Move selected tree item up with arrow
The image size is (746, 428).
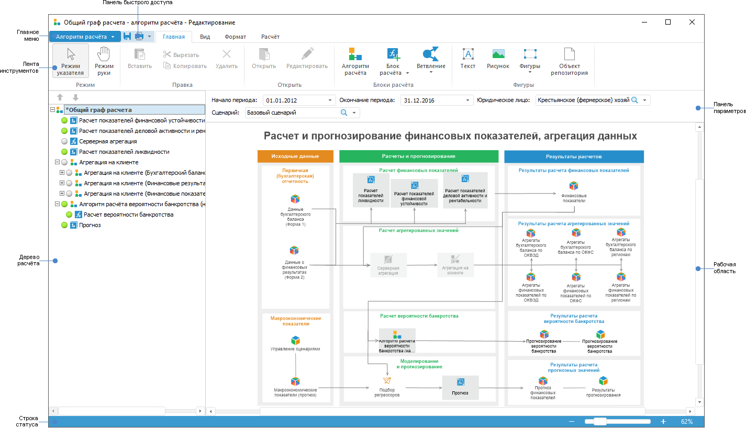[x=60, y=97]
